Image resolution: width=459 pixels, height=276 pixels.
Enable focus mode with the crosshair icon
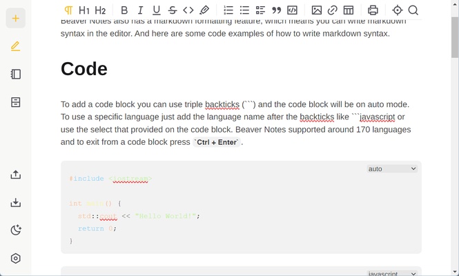pos(398,10)
